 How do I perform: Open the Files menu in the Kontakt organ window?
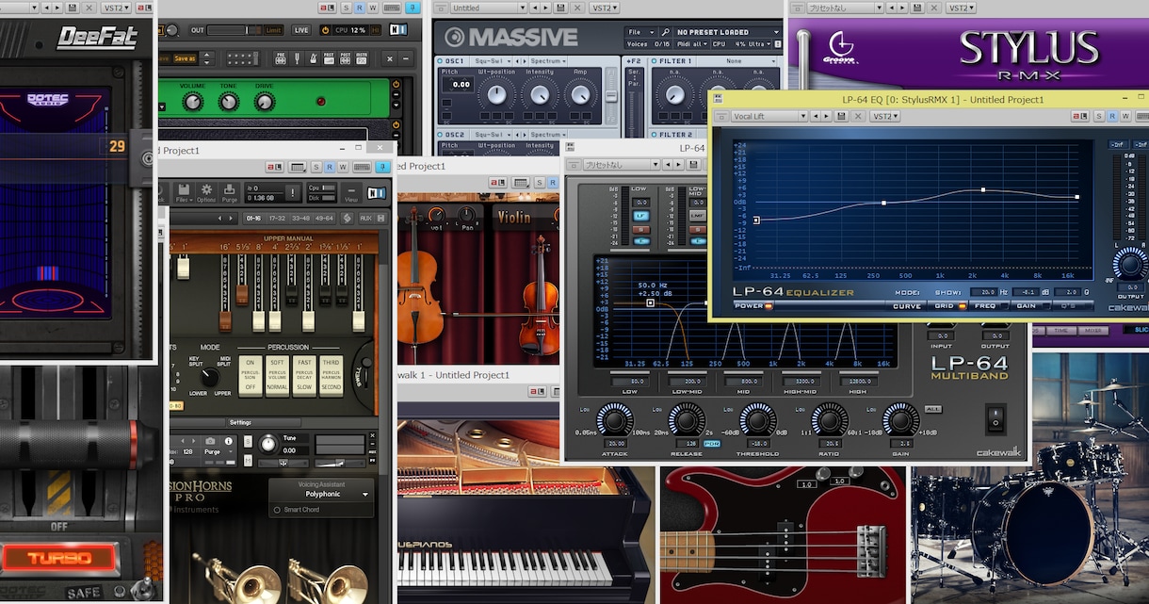[x=184, y=192]
